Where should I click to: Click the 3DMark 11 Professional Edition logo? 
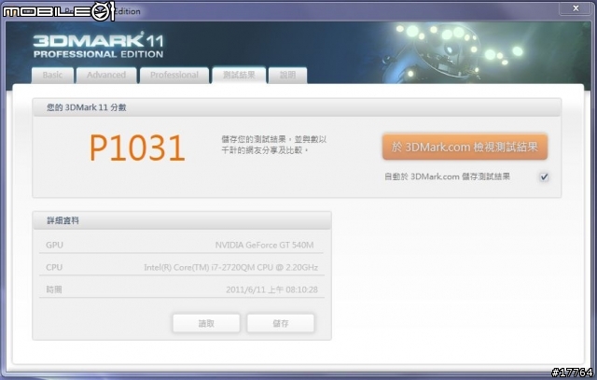coord(99,46)
